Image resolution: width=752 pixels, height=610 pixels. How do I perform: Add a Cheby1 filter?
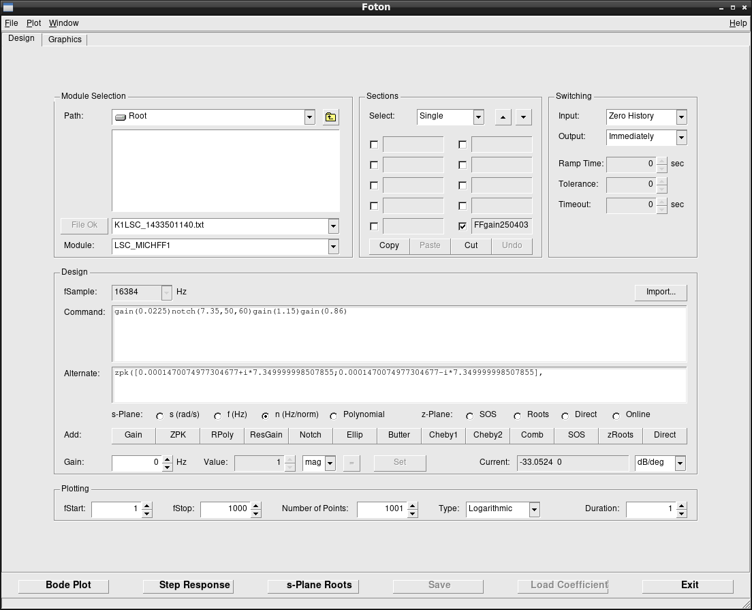pyautogui.click(x=443, y=436)
